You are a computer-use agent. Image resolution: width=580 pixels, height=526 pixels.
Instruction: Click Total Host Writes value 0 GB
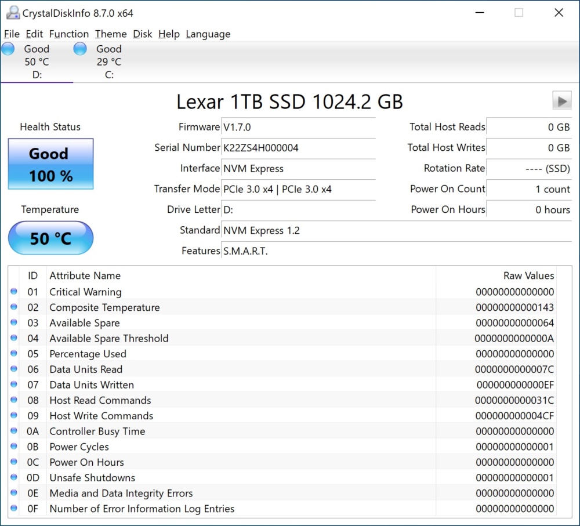pos(529,148)
